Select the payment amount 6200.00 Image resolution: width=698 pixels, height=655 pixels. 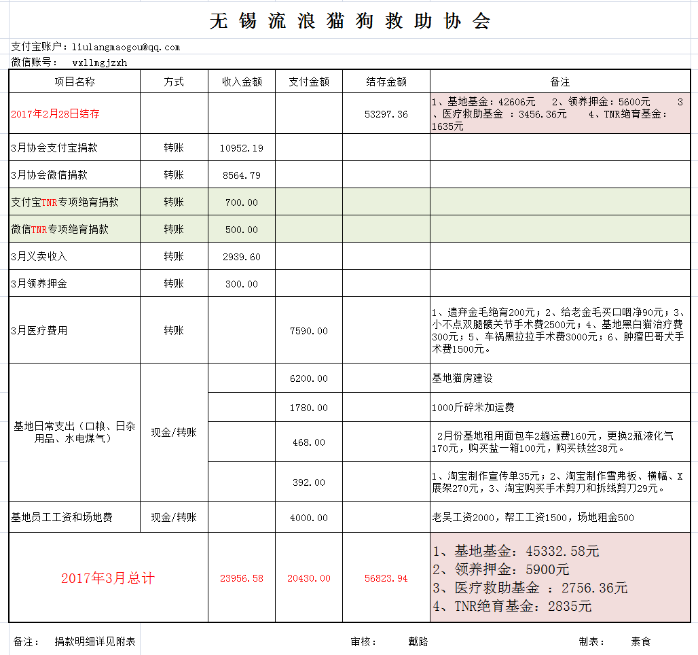pyautogui.click(x=309, y=378)
